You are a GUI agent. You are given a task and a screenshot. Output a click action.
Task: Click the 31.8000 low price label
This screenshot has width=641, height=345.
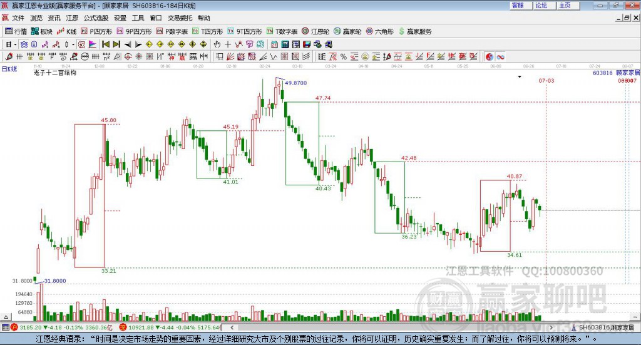point(55,281)
